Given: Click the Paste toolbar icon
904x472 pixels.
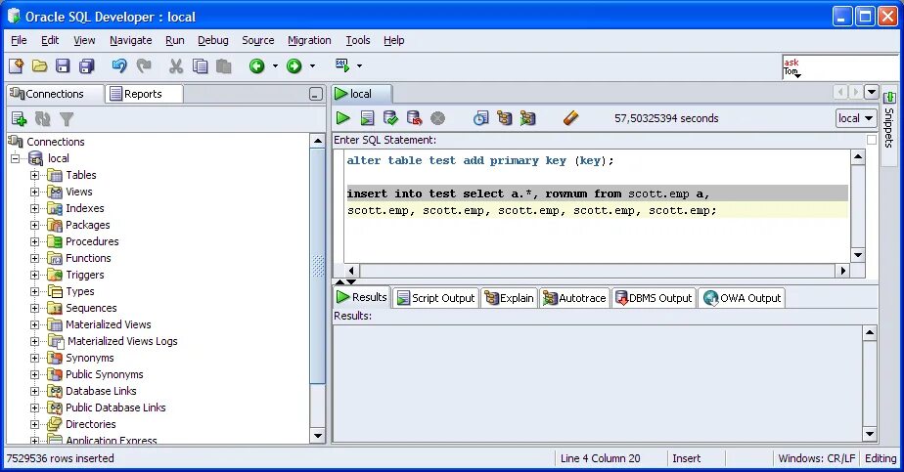Looking at the screenshot, I should 224,66.
